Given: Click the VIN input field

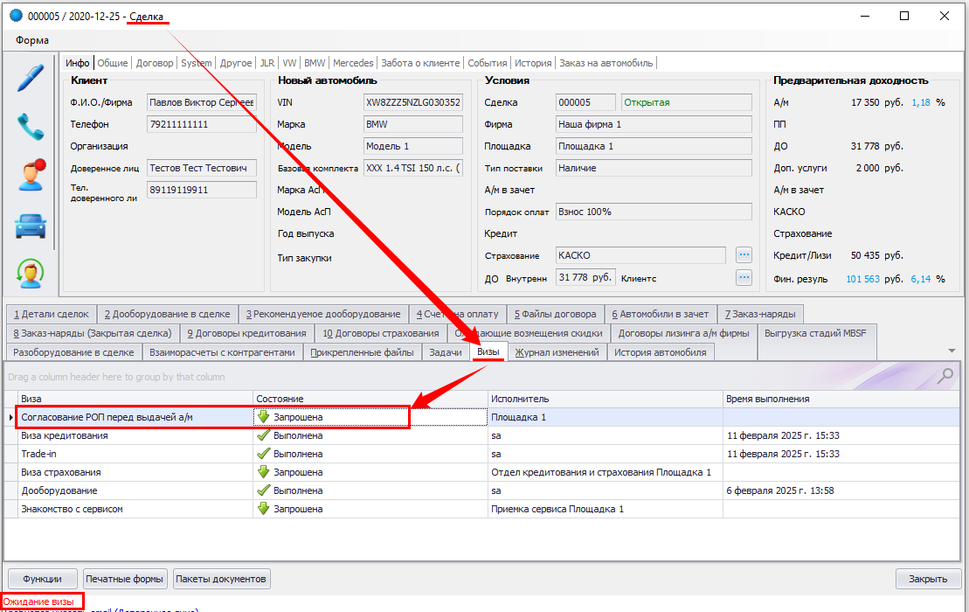Looking at the screenshot, I should [412, 102].
